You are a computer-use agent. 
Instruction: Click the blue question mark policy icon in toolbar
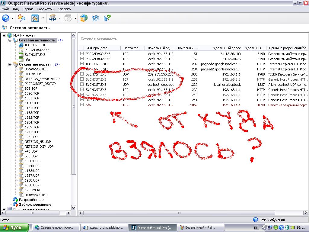(6, 18)
